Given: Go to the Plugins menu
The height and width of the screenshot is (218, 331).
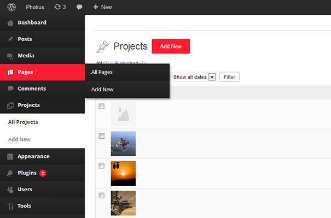Looking at the screenshot, I should [x=43, y=173].
